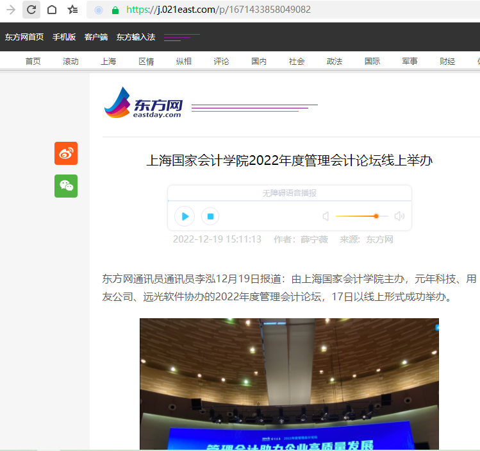The width and height of the screenshot is (480, 451).
Task: Open the favorites star icon
Action: [x=73, y=10]
